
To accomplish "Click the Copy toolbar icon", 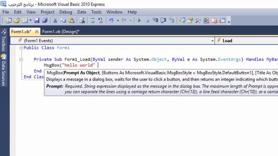I will (x=63, y=20).
